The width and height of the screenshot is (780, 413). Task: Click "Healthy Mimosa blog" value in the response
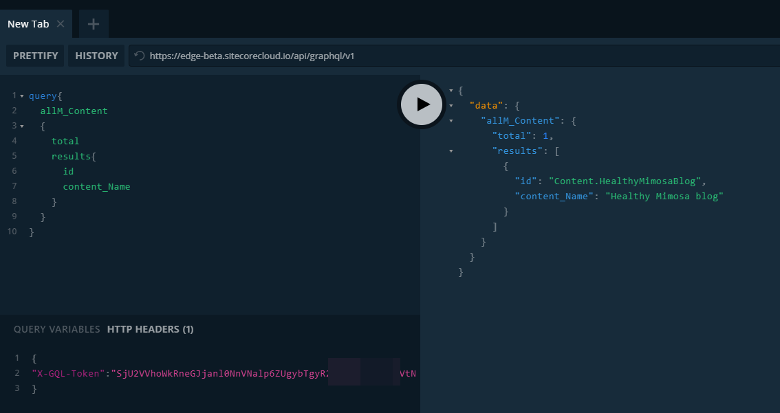664,197
